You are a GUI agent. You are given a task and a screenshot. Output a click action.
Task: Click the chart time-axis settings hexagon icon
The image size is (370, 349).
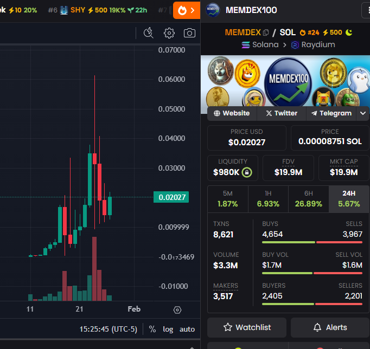point(177,310)
